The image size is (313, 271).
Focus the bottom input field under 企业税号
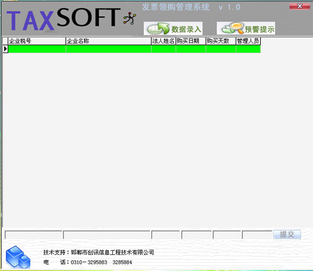coord(33,235)
